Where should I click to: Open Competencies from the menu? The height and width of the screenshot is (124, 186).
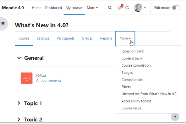pos(132,80)
